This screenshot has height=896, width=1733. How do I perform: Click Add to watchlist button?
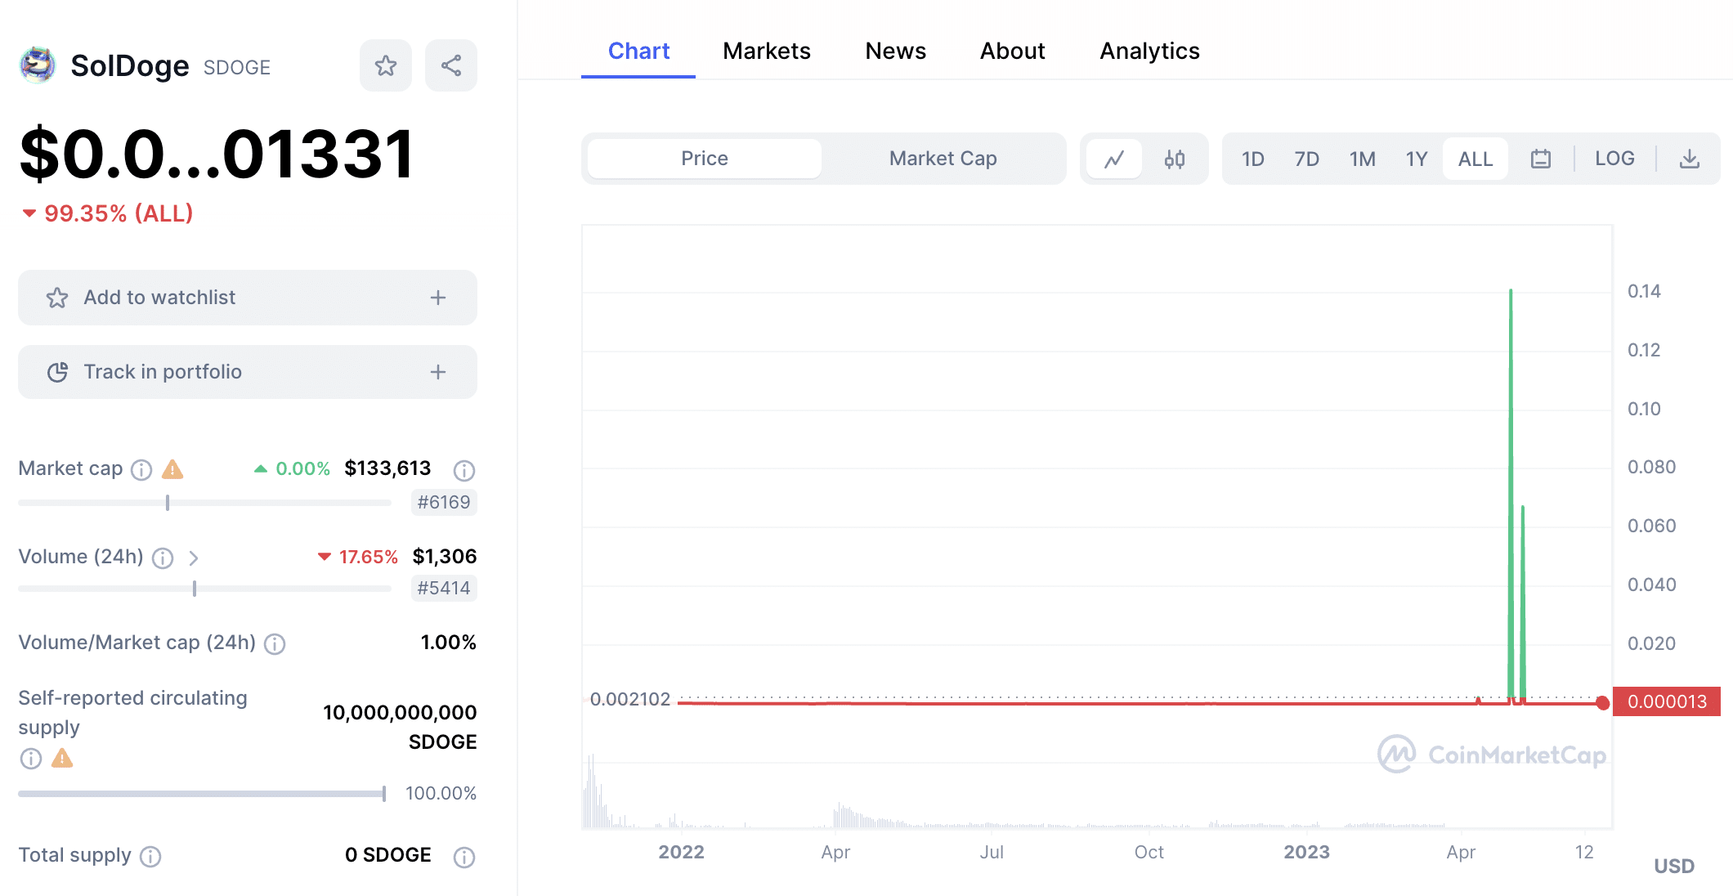[x=248, y=298]
